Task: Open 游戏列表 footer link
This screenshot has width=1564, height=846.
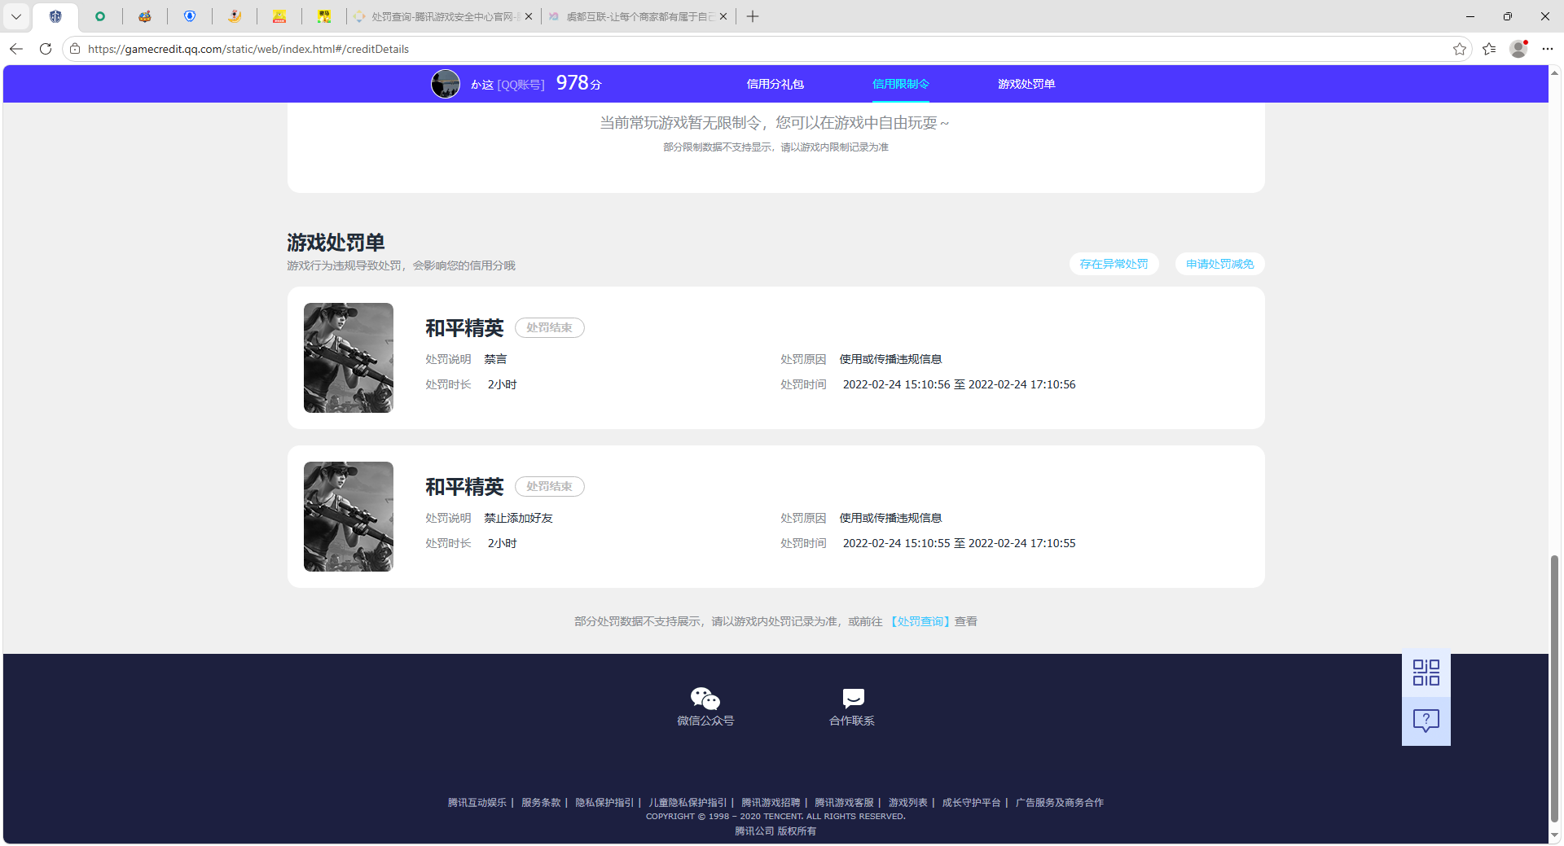Action: point(907,803)
